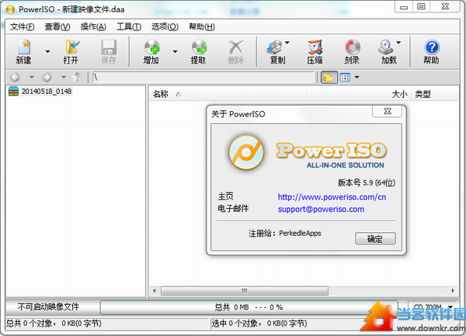Click the capacity progress bar 总共 0 MB
The image size is (466, 336).
coord(249,307)
